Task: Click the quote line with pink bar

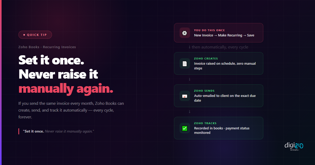Action: [x=56, y=131]
